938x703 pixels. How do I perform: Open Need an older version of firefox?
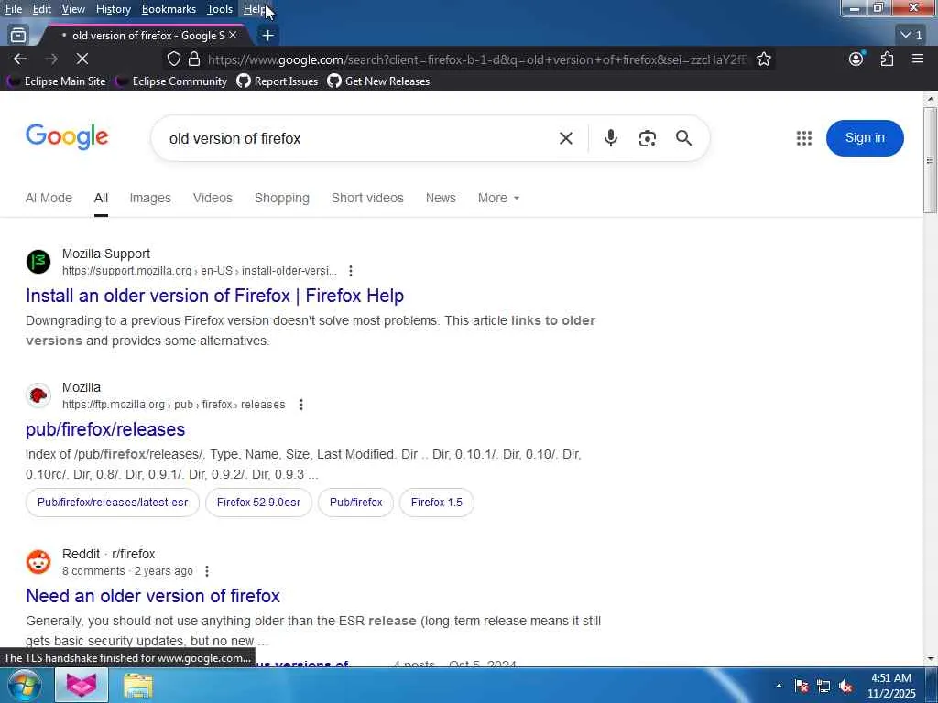(x=153, y=596)
